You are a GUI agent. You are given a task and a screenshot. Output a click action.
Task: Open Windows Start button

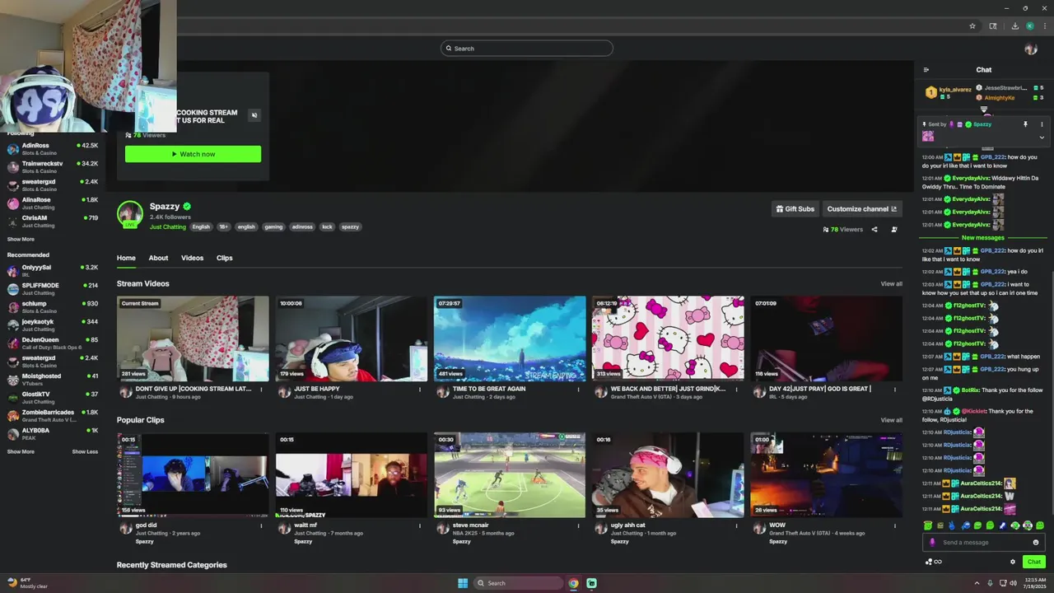[463, 583]
